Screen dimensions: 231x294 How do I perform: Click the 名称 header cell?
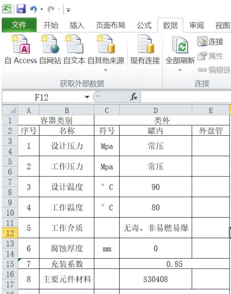click(x=67, y=131)
